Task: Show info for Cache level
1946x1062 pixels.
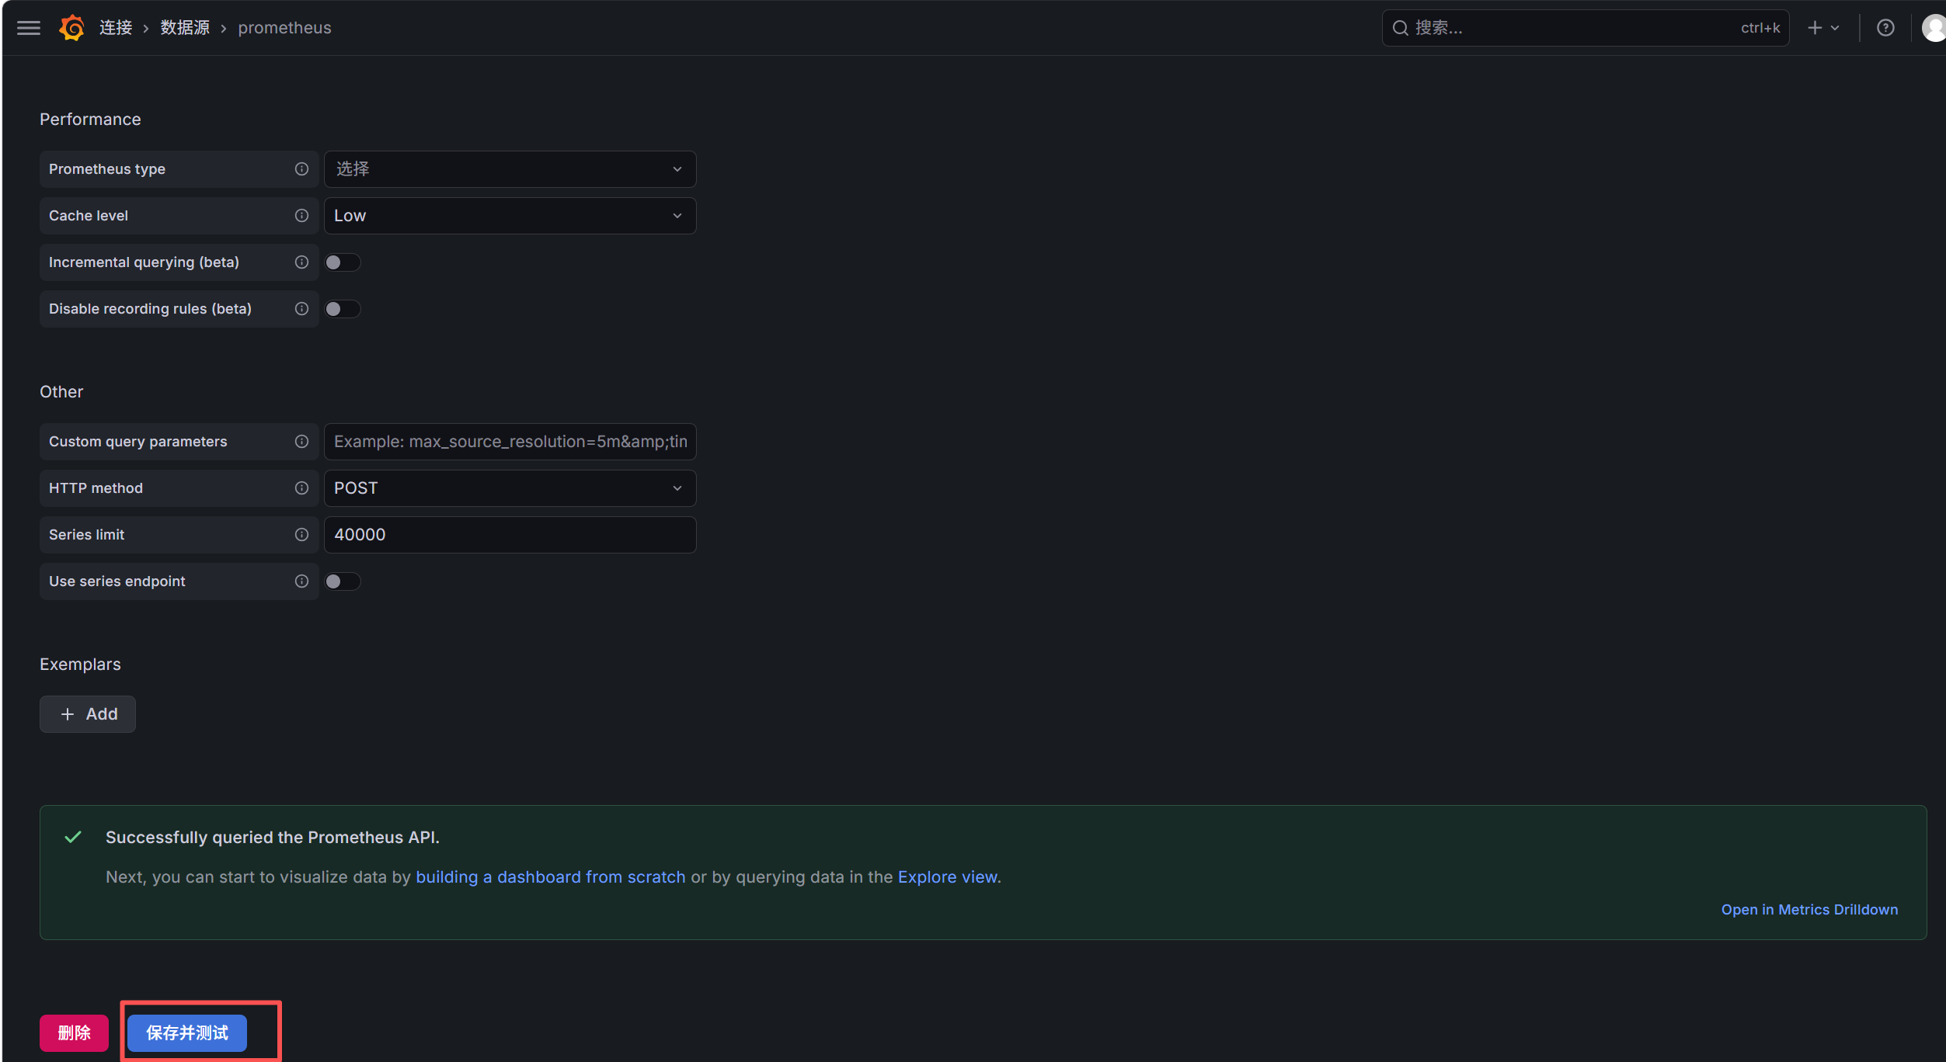Action: pos(301,216)
